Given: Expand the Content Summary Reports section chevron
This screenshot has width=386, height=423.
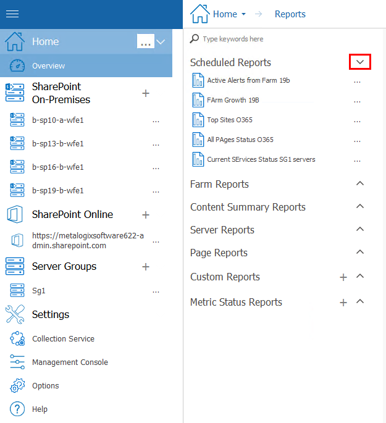Looking at the screenshot, I should (x=360, y=206).
